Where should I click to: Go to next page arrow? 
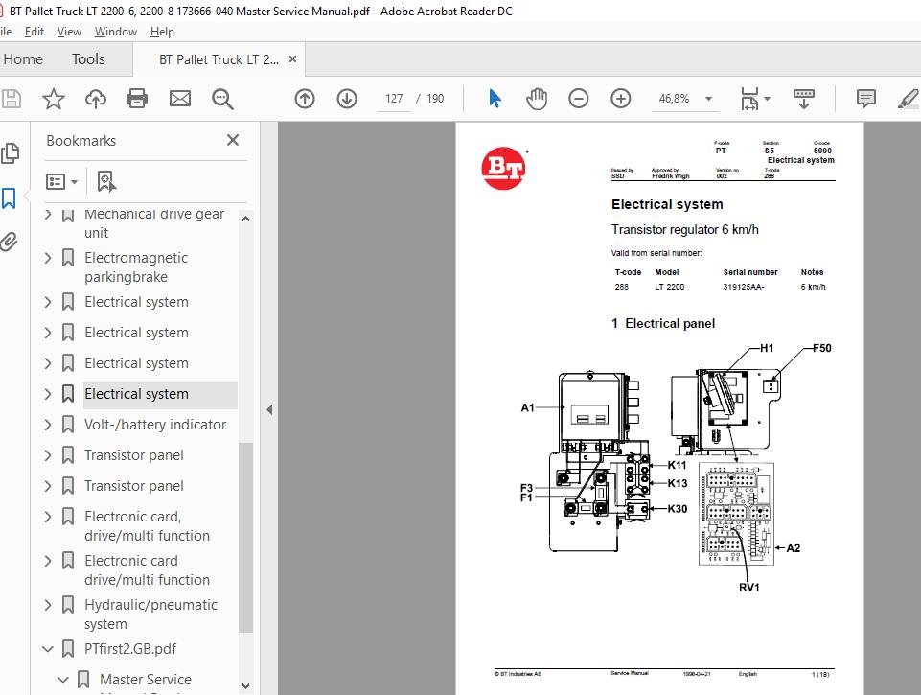(x=347, y=99)
